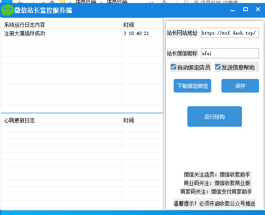Click the 温馨提示 reminder text
This screenshot has width=265, height=215.
(x=215, y=203)
